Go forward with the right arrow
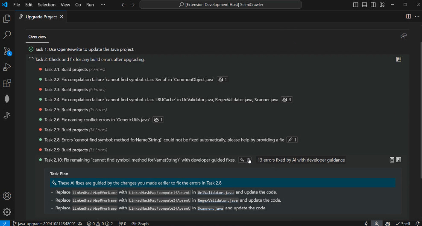The width and height of the screenshot is (422, 226). pos(132,5)
